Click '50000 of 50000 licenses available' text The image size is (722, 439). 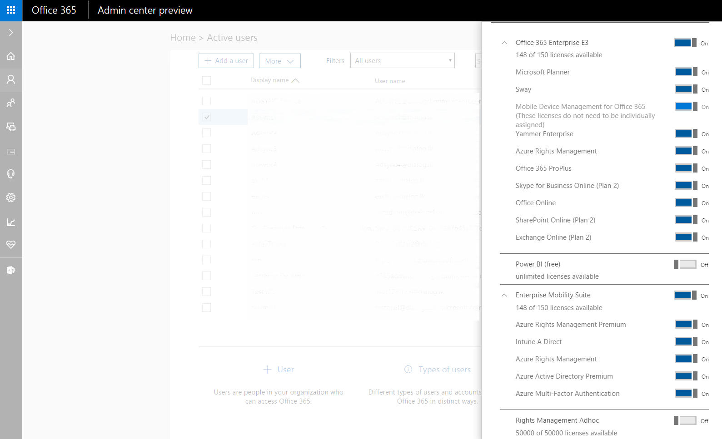tap(566, 433)
